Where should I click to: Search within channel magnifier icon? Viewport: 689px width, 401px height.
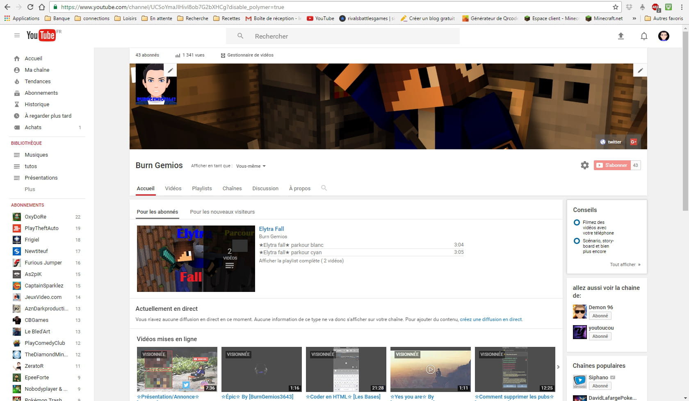324,188
